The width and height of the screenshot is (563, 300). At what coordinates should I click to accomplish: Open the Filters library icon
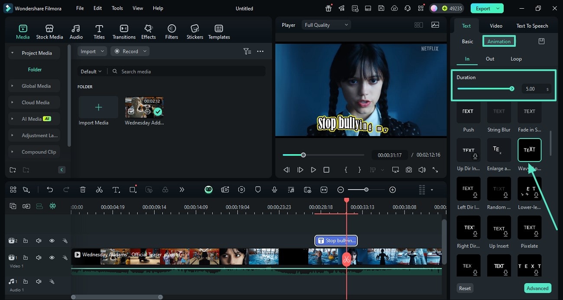(x=171, y=32)
